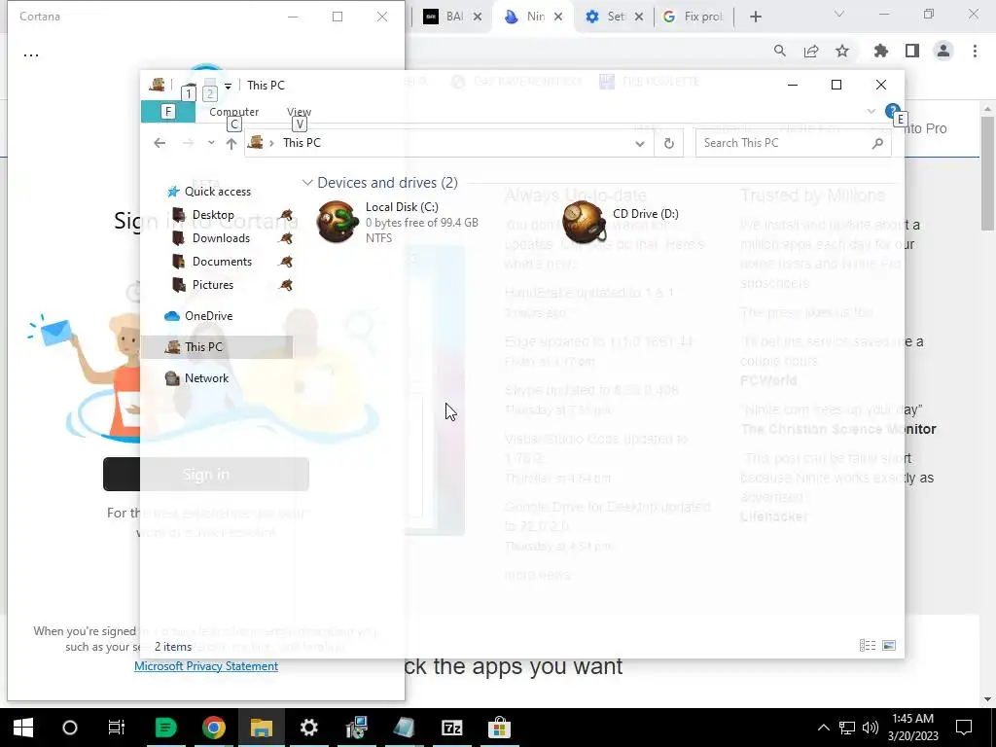Switch to details view in File Explorer status bar
Screen dimensions: 996x747
click(867, 646)
